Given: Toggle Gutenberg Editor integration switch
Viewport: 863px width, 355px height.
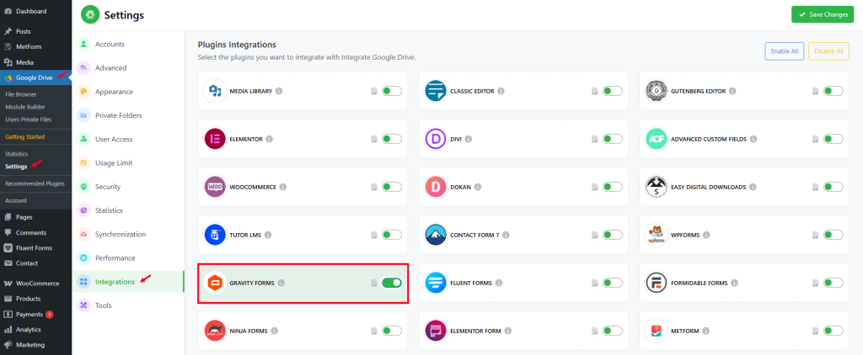Looking at the screenshot, I should (834, 91).
